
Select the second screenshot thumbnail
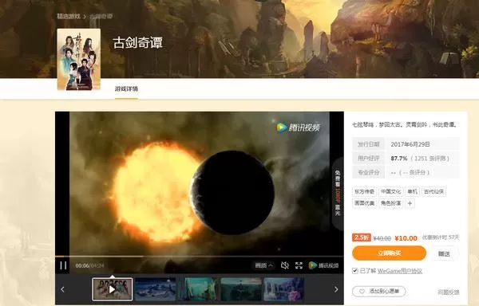155,289
